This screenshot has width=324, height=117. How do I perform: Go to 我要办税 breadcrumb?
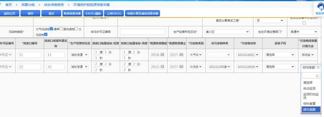[28, 4]
